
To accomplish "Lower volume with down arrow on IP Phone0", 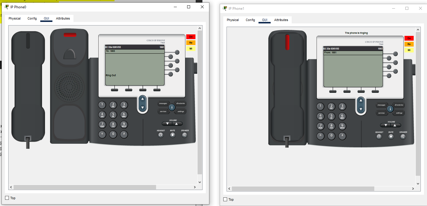I will [x=167, y=124].
